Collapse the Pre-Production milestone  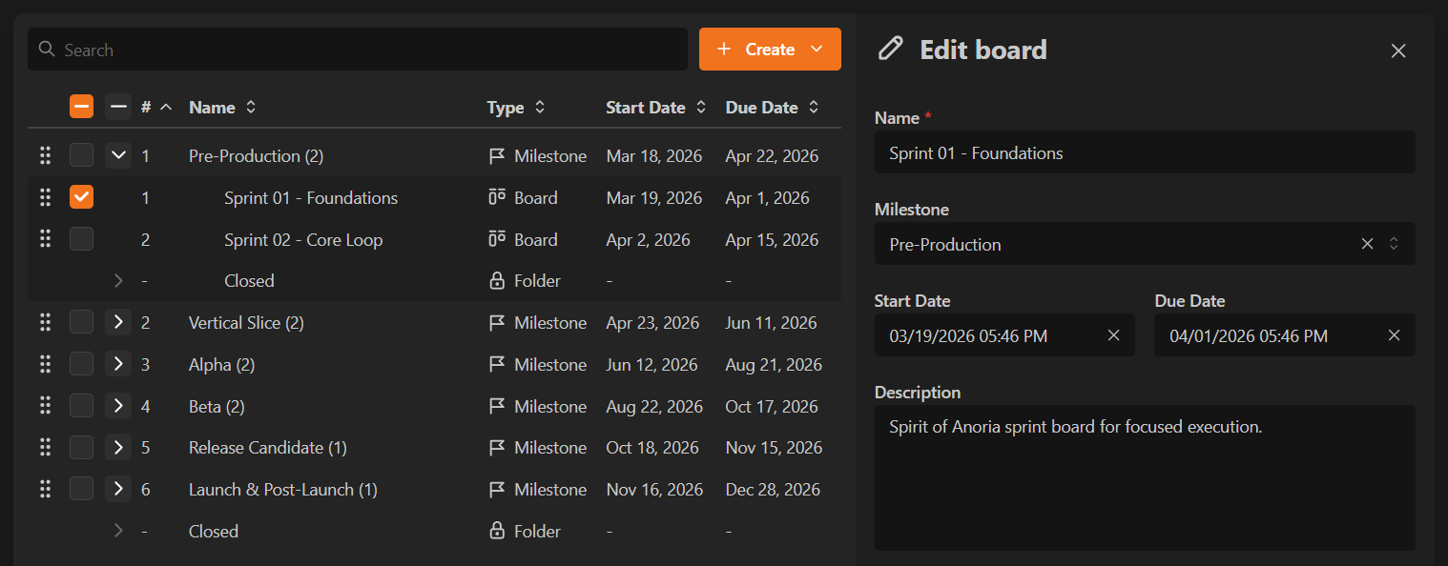(118, 156)
